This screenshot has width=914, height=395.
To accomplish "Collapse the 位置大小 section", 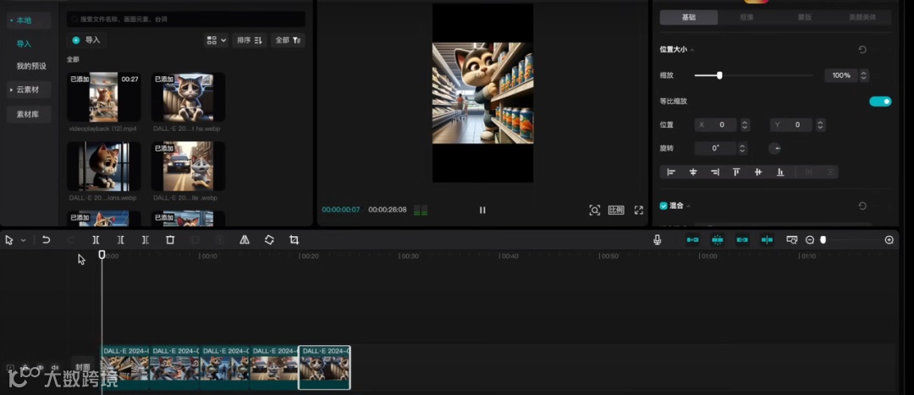I will (692, 50).
